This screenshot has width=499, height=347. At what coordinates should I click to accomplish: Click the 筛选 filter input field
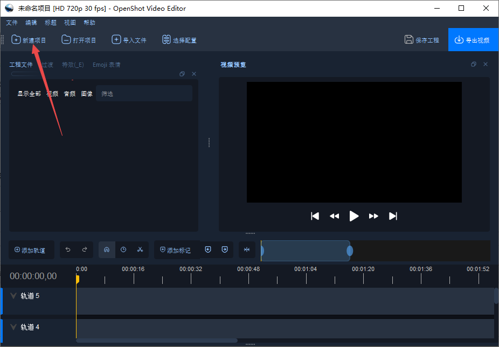point(143,94)
